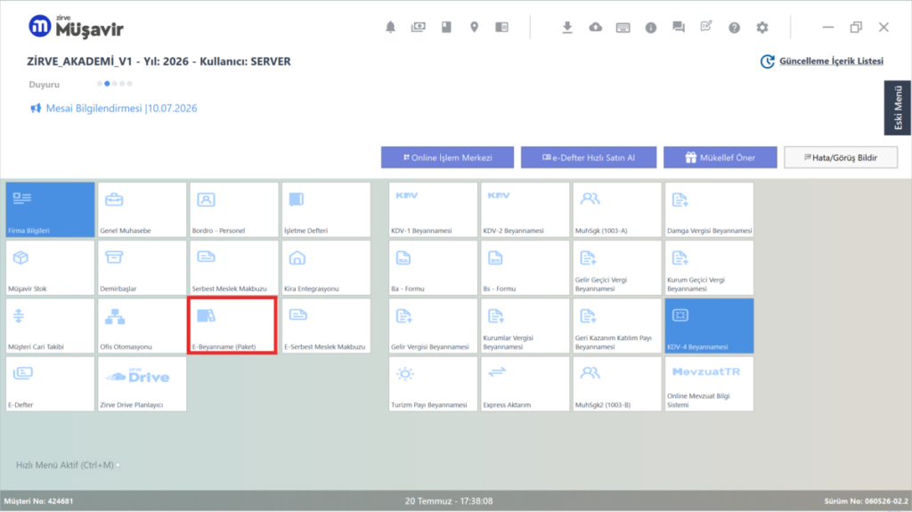Open MuhSgk (1003-A) tile

[x=616, y=209]
